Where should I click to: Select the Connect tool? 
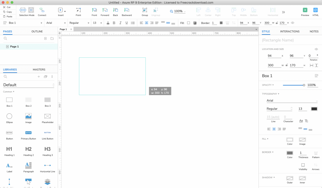[x=42, y=10]
